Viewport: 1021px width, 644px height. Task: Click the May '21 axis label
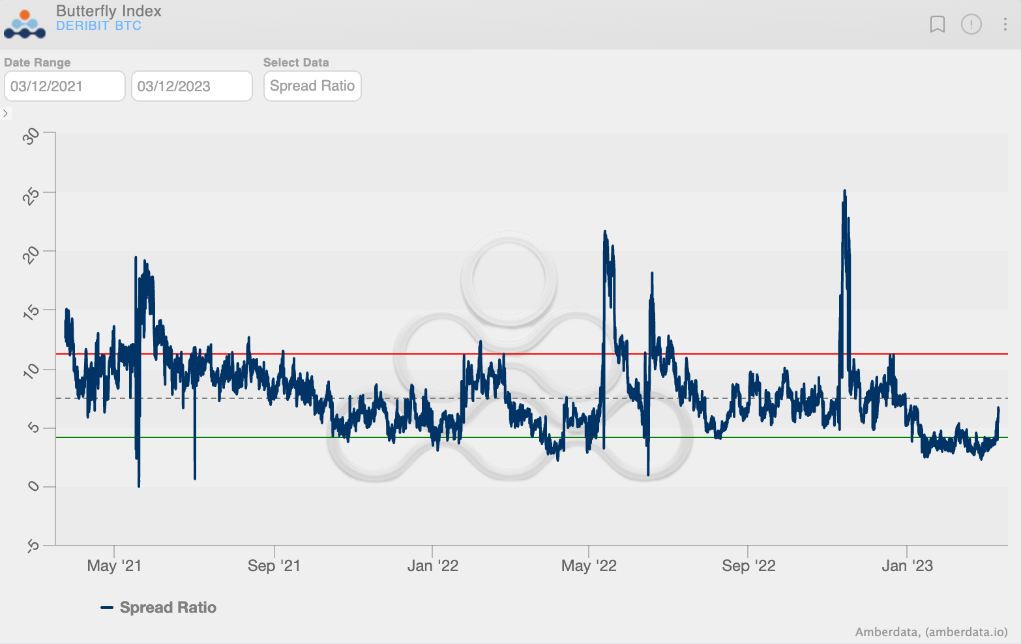pos(114,566)
